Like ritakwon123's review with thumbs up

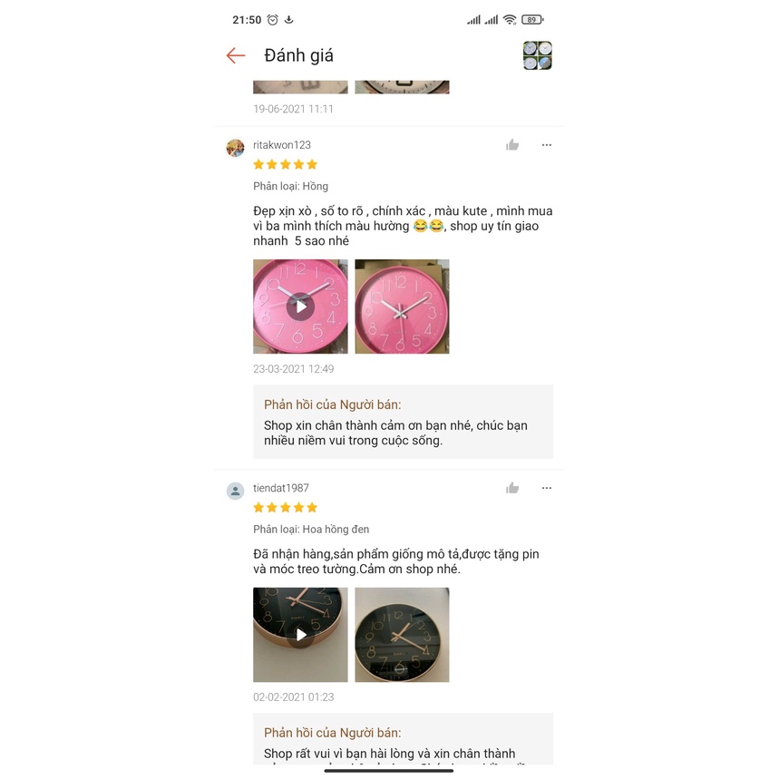[512, 145]
